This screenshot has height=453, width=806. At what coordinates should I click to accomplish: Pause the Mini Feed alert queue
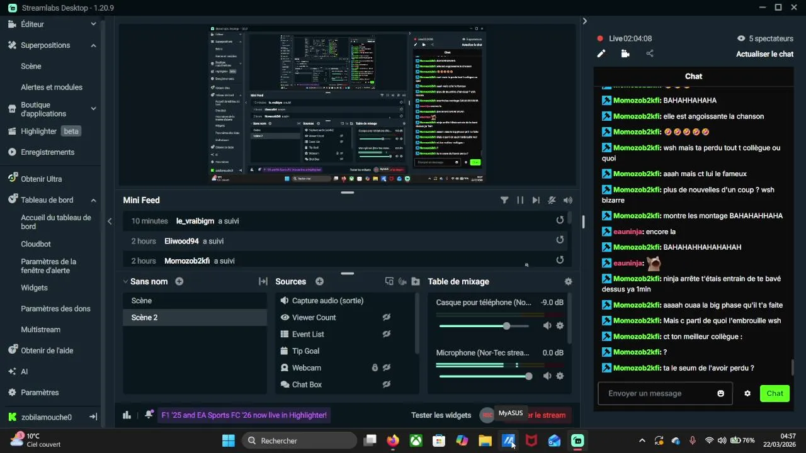pos(520,200)
